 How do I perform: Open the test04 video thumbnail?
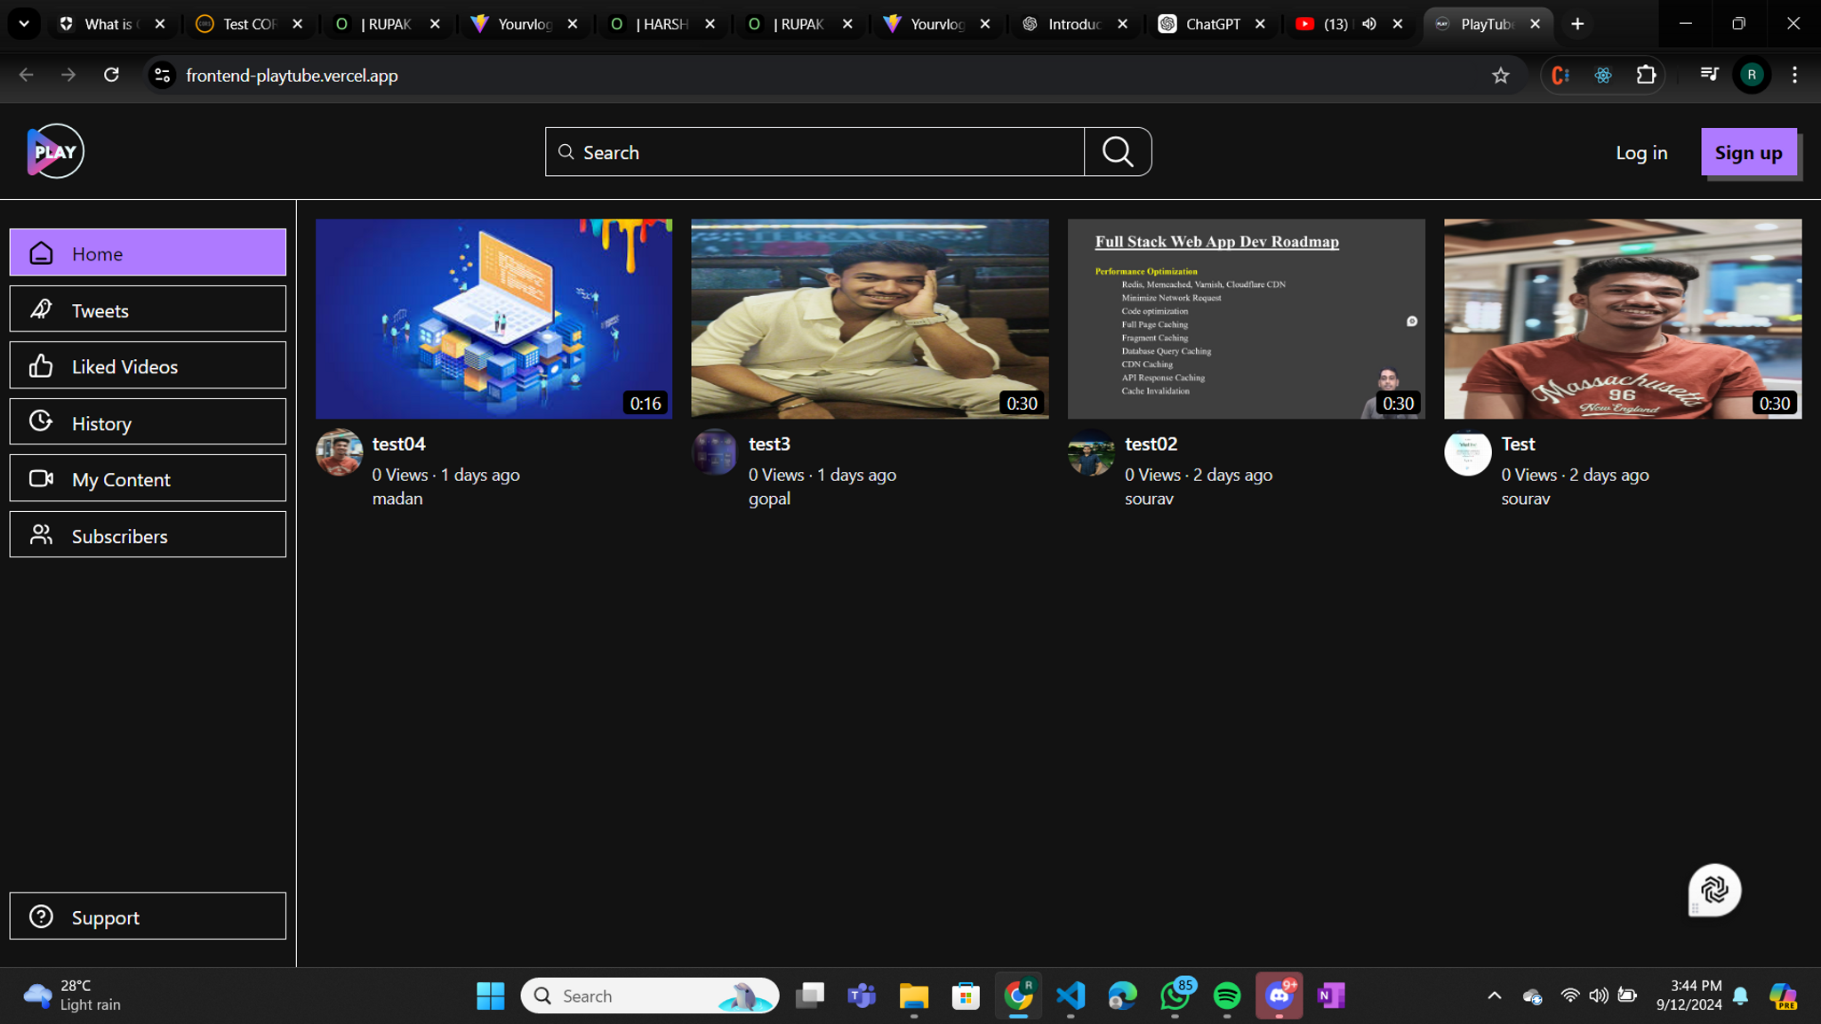pos(493,318)
